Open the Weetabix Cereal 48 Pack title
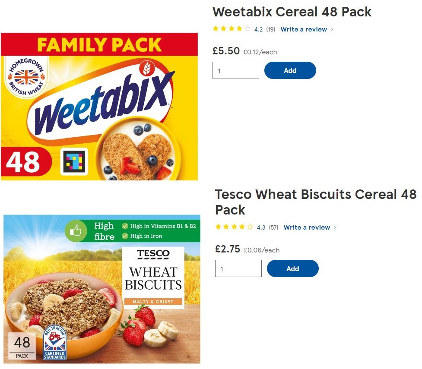The image size is (422, 369). tap(292, 12)
